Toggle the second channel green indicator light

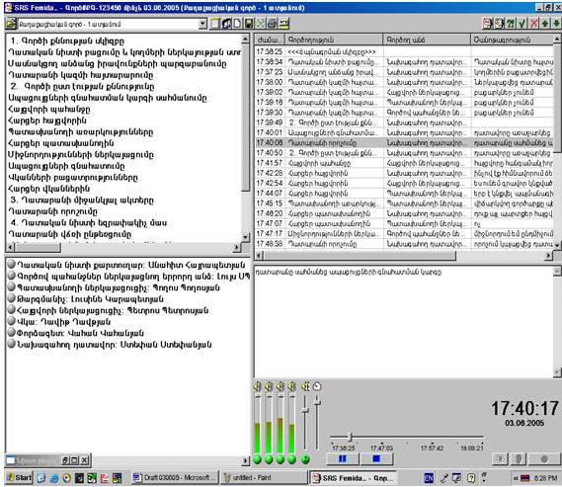point(269,459)
